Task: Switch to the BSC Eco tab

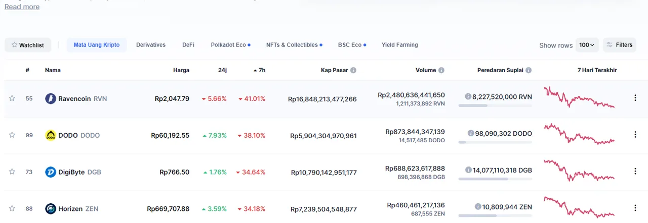Action: coord(352,45)
